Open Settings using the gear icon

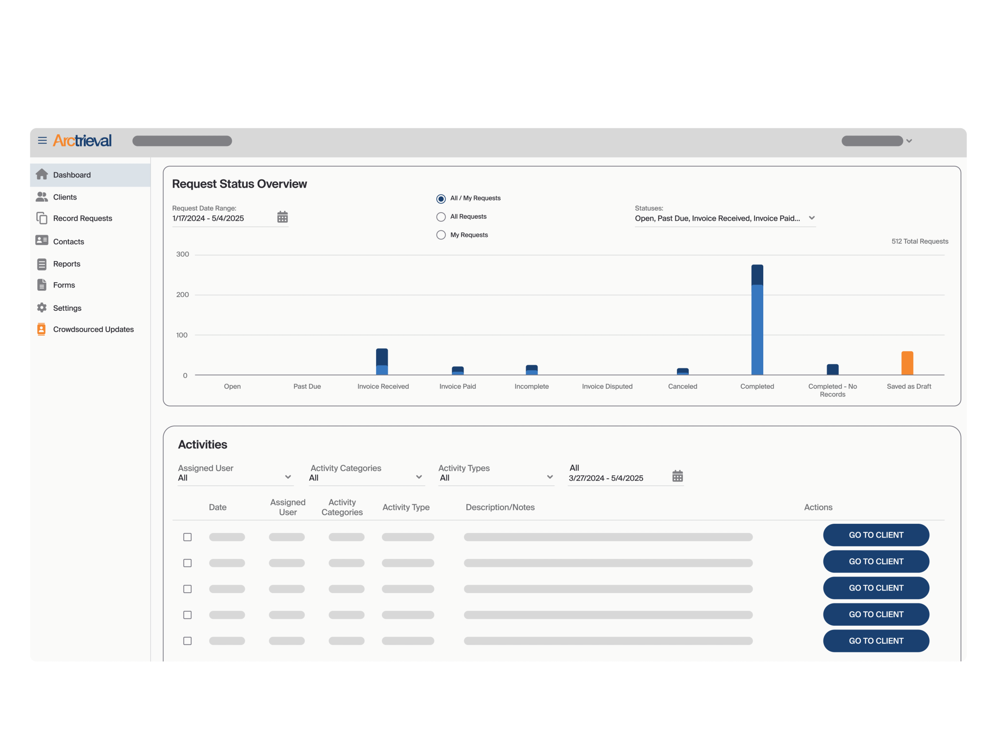(42, 308)
